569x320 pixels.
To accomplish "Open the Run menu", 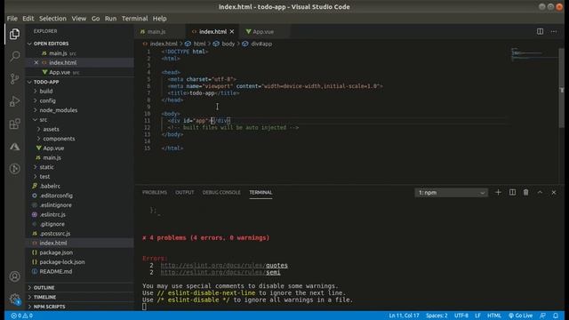I will click(110, 19).
